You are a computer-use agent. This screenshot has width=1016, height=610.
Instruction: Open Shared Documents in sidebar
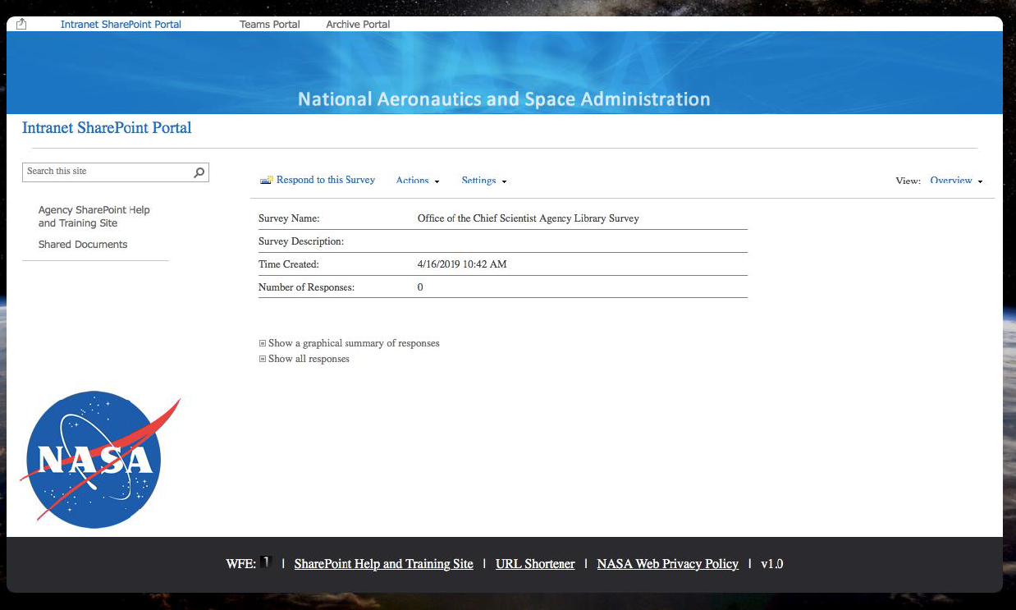pos(83,245)
